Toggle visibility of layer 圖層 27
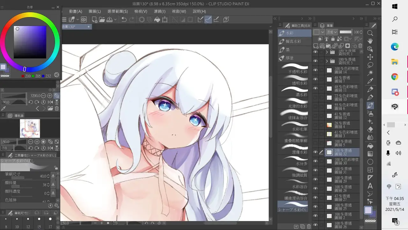 (x=316, y=197)
